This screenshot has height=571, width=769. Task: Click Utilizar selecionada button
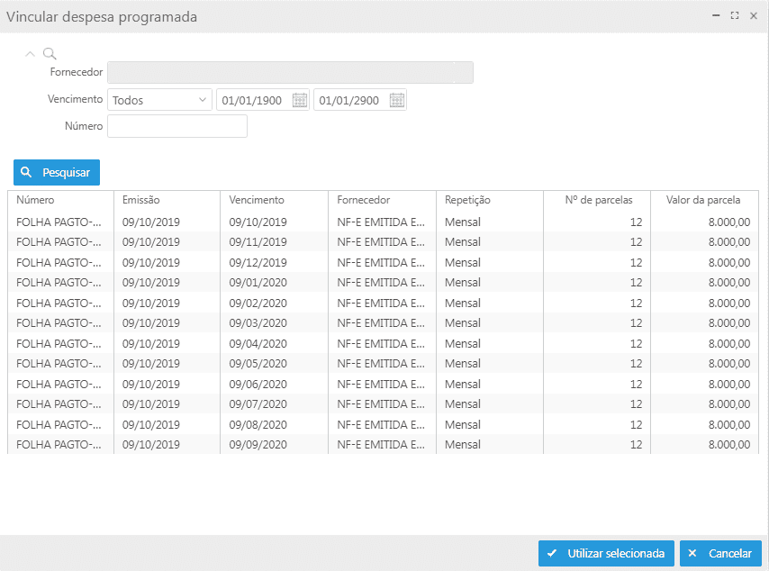click(606, 554)
